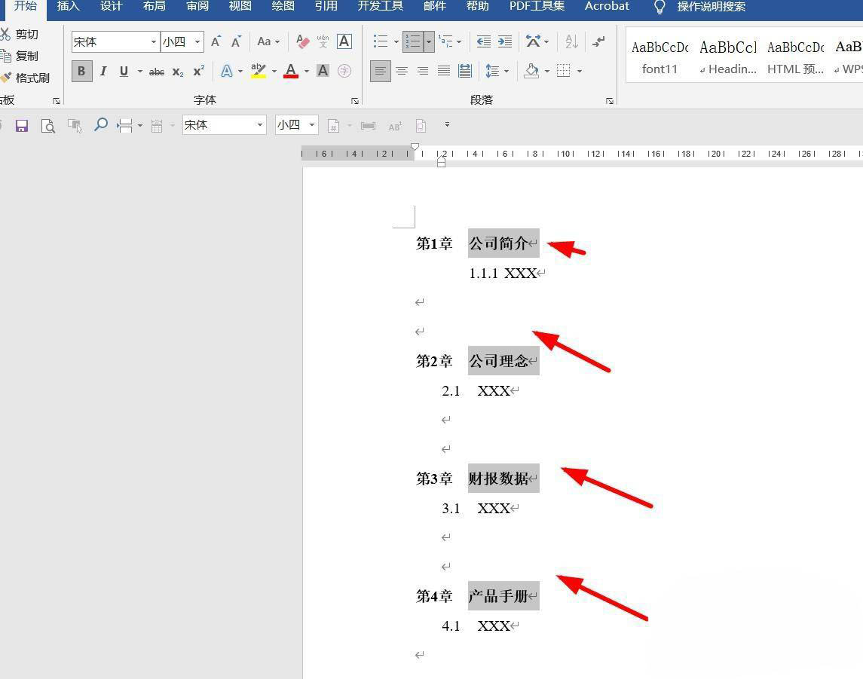Click the first line indent ruler marker
Viewport: 863px width, 679px height.
pos(415,147)
